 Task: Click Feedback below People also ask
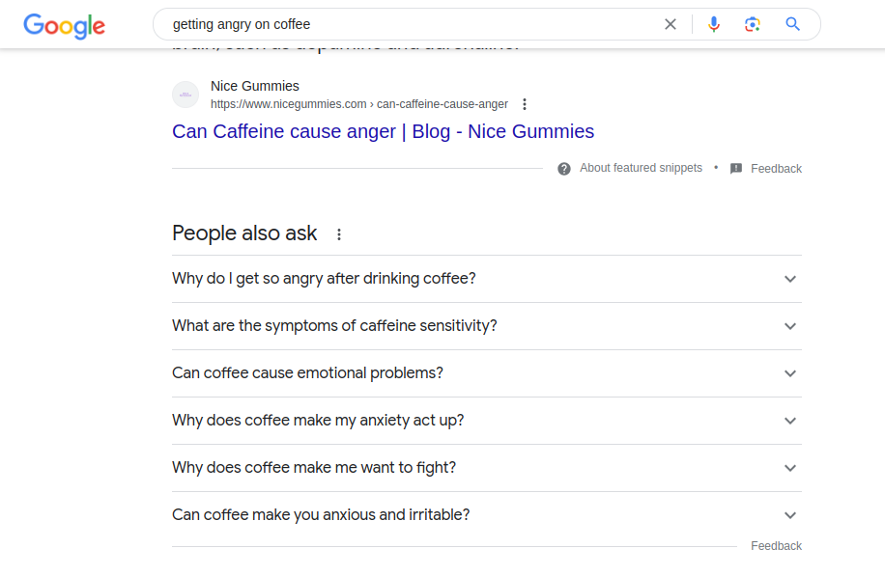776,546
